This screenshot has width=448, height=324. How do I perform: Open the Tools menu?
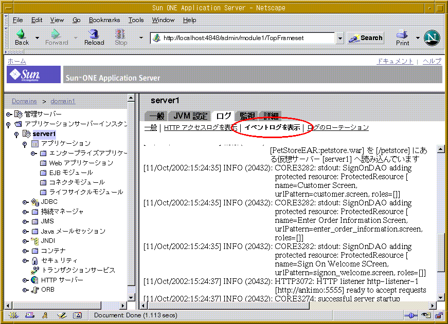[136, 20]
